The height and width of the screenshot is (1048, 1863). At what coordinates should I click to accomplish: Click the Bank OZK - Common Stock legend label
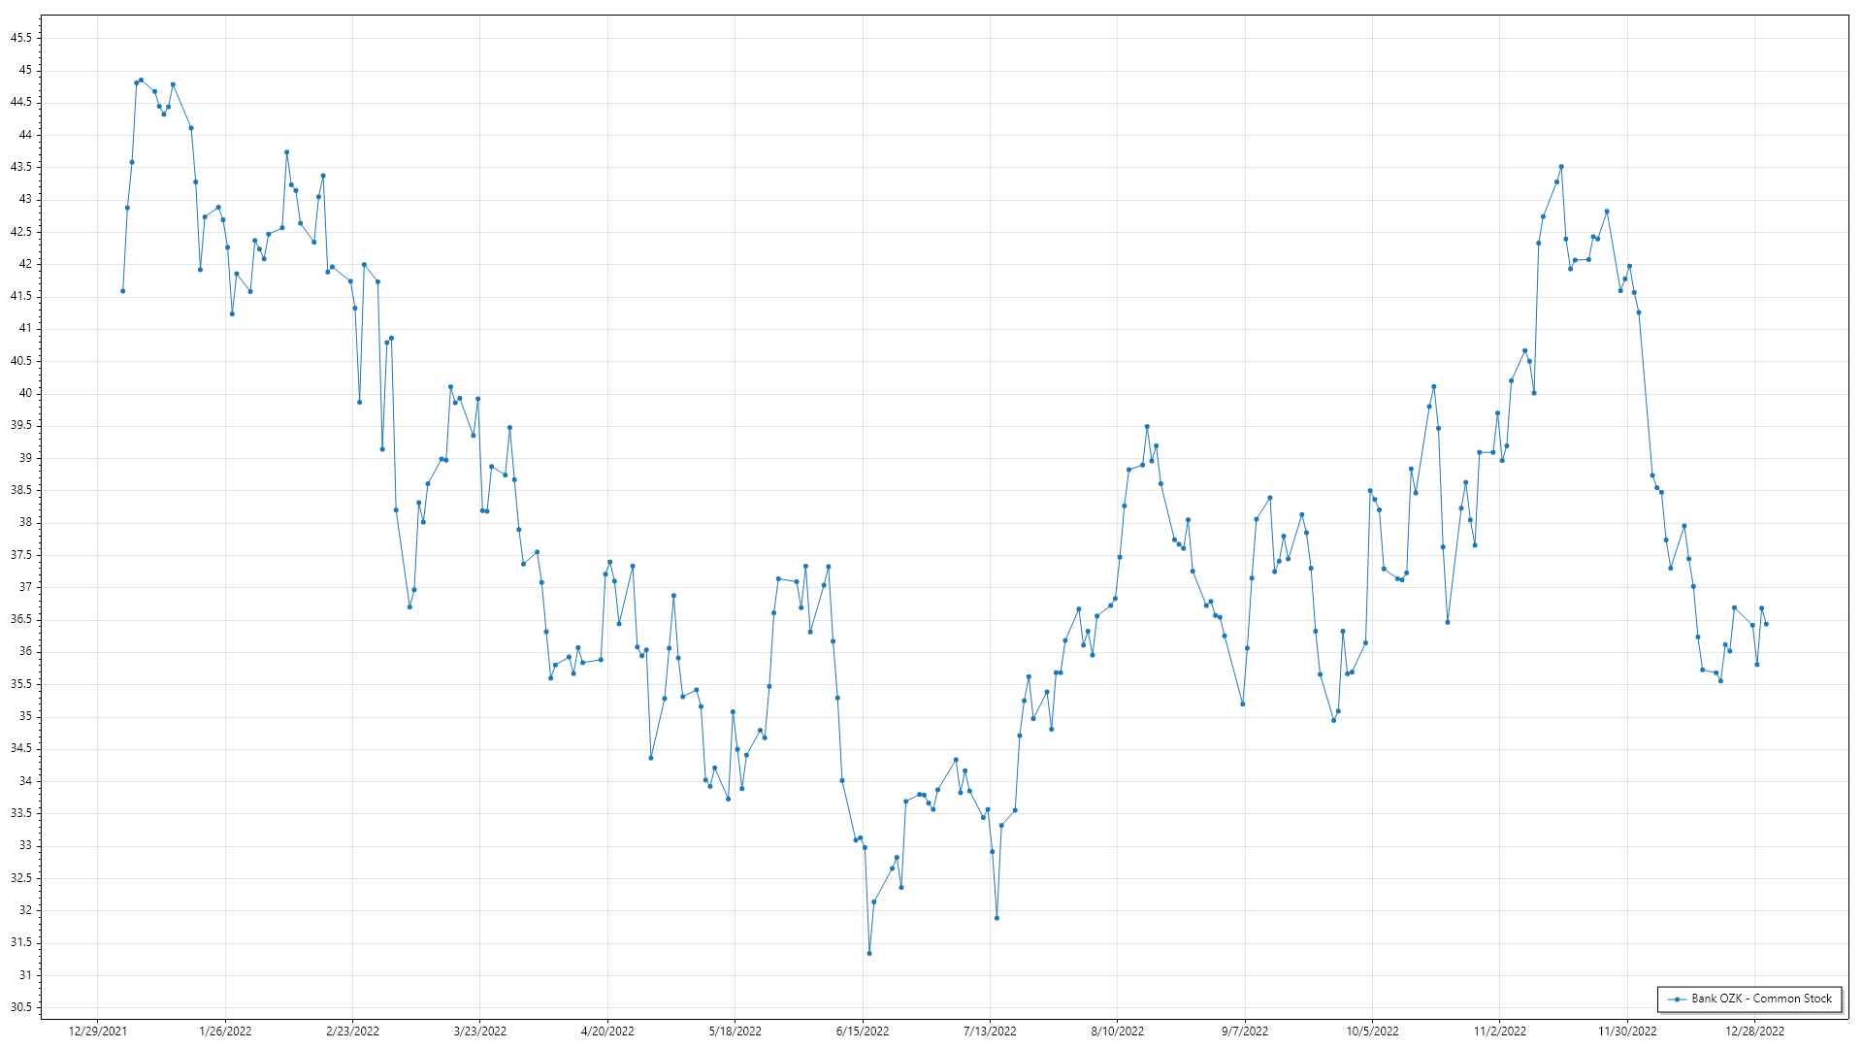[x=1762, y=999]
